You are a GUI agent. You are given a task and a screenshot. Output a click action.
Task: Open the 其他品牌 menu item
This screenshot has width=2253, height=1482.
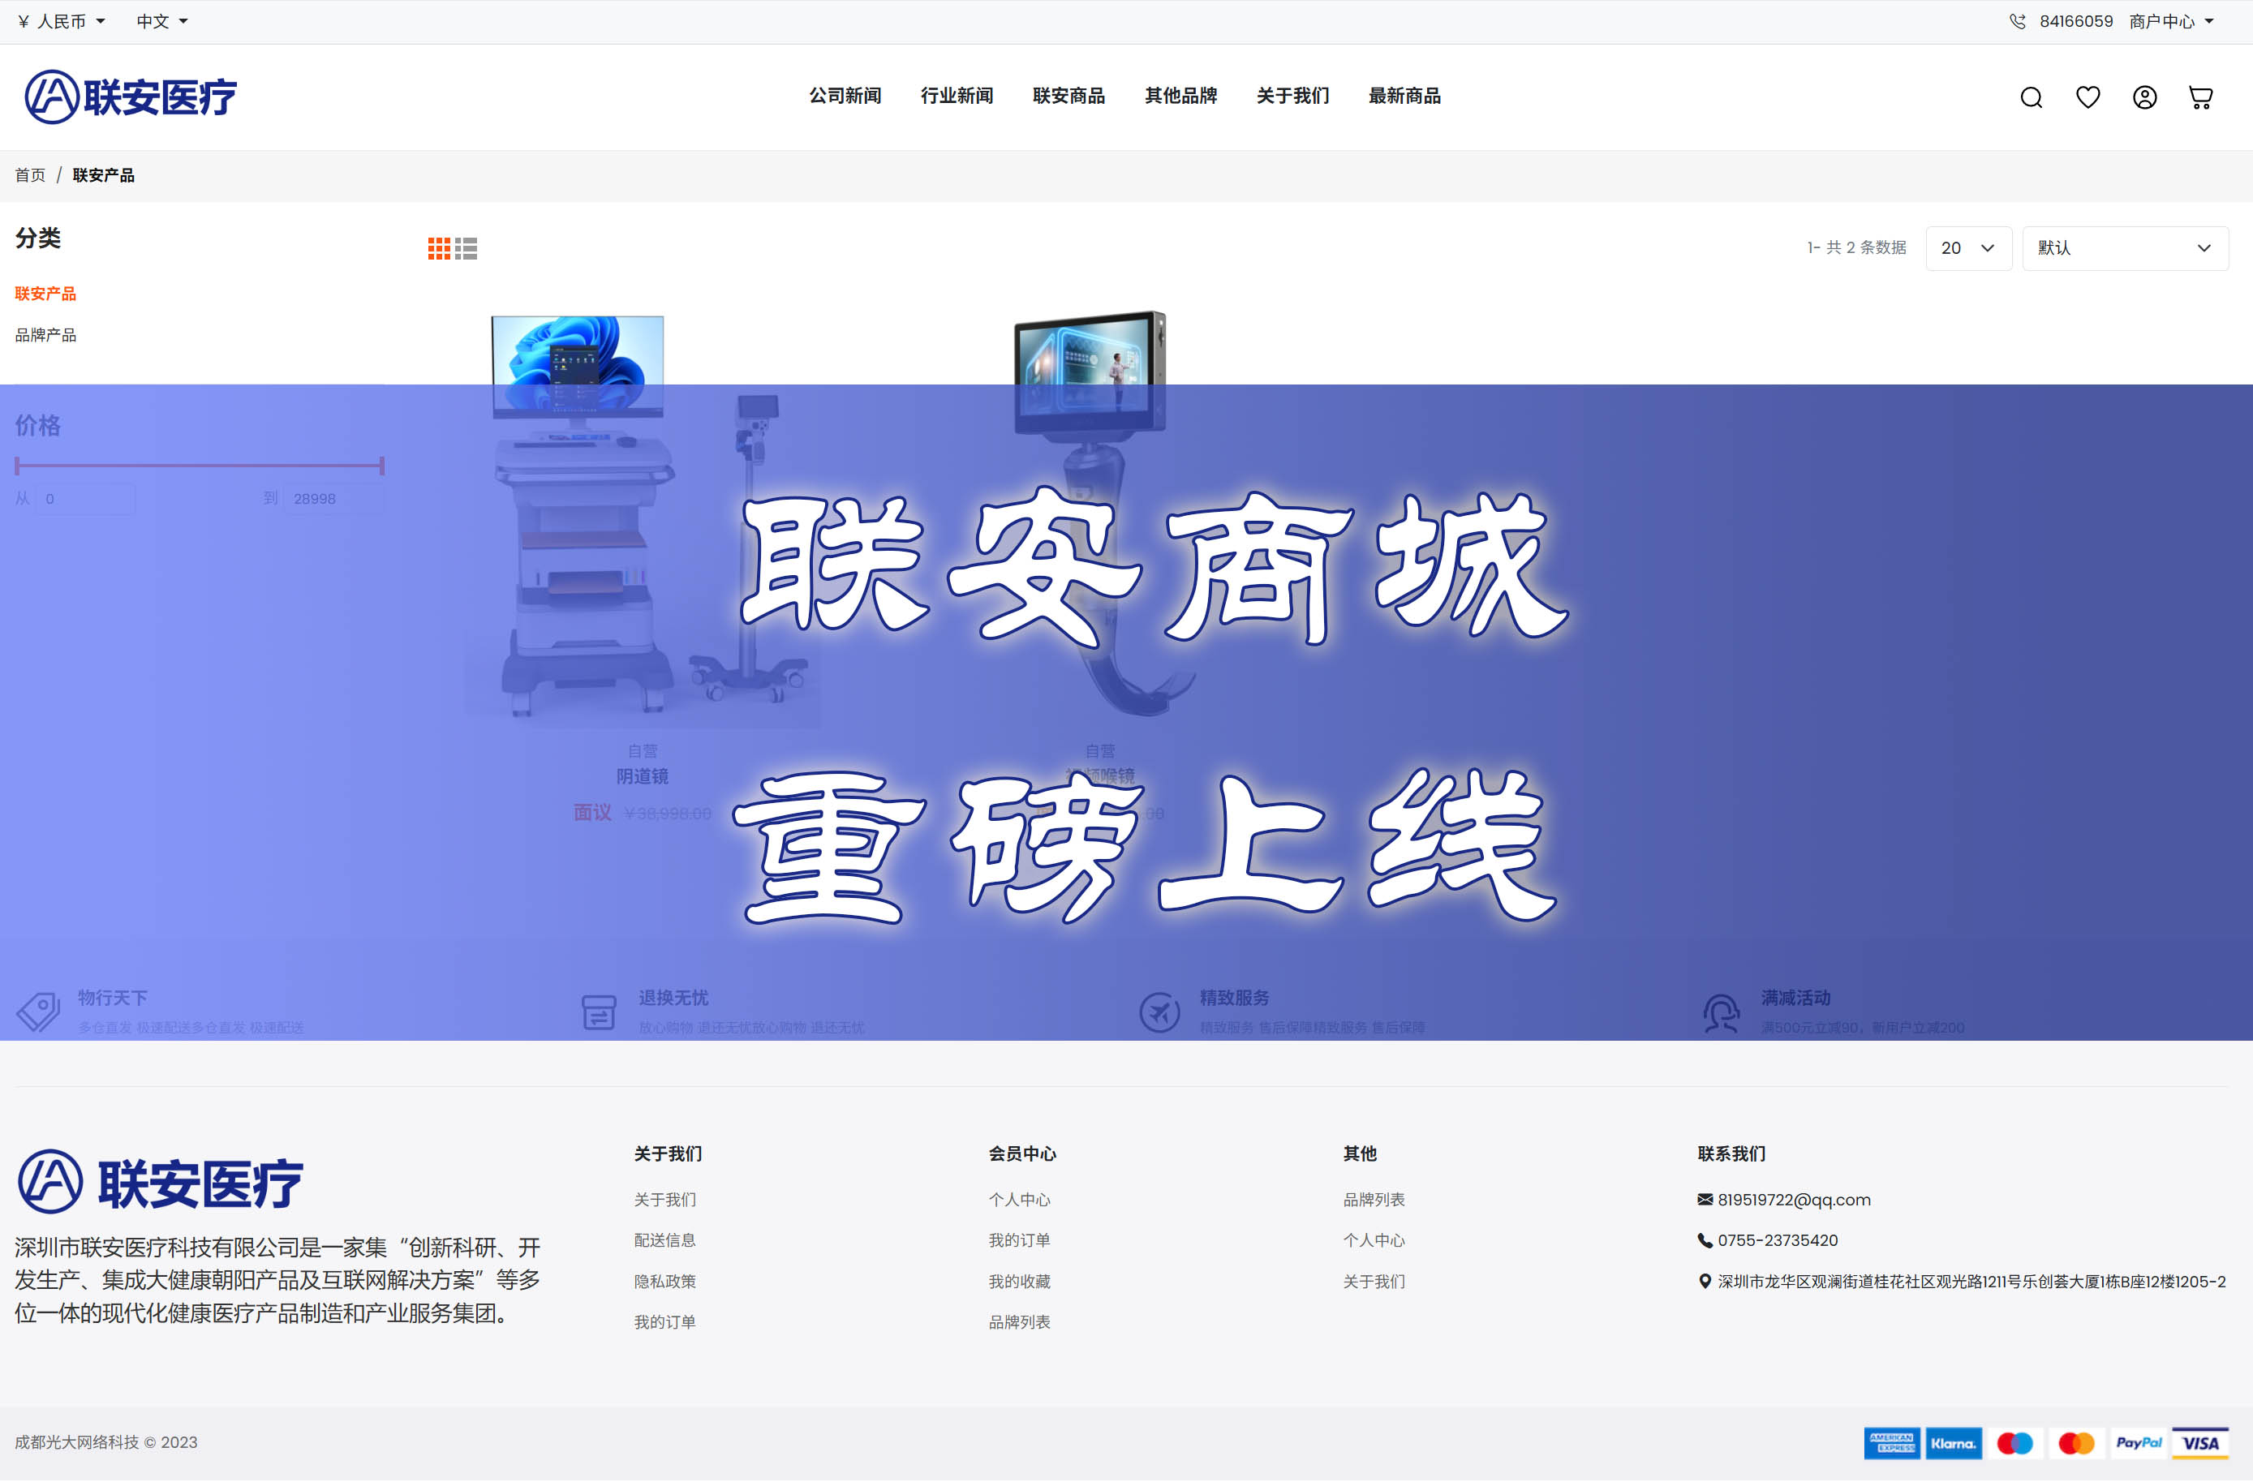tap(1180, 96)
